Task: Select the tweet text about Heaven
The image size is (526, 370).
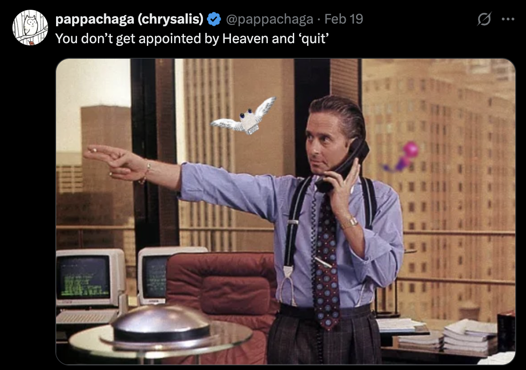Action: (x=192, y=39)
